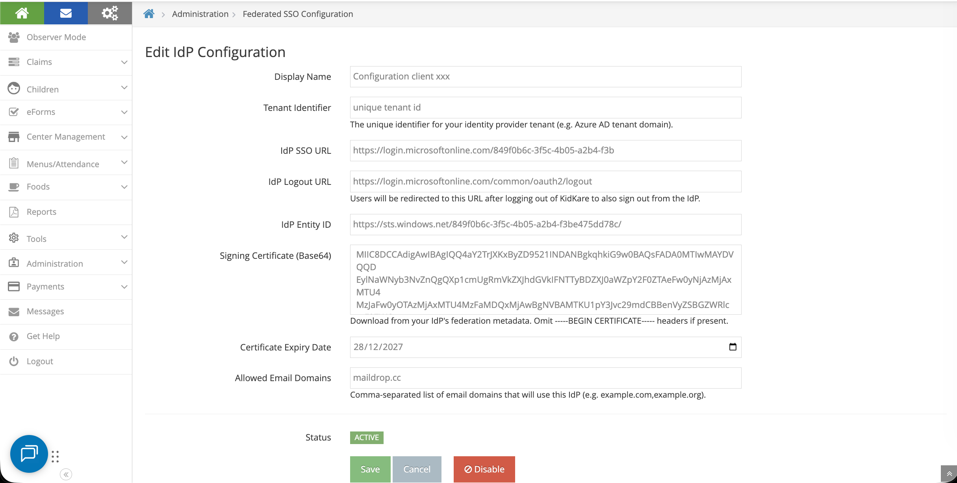Collapse the sidebar with the double-arrow button

pos(66,474)
